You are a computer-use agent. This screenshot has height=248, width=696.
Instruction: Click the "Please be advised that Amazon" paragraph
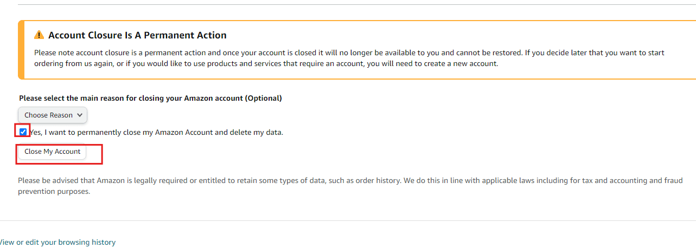[x=350, y=186]
